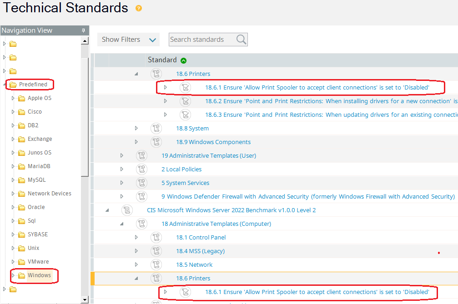Click the Oracle folder icon
This screenshot has height=304, width=458.
coord(22,207)
